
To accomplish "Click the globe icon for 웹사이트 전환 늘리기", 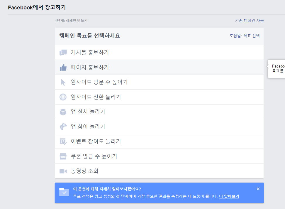I will click(63, 97).
